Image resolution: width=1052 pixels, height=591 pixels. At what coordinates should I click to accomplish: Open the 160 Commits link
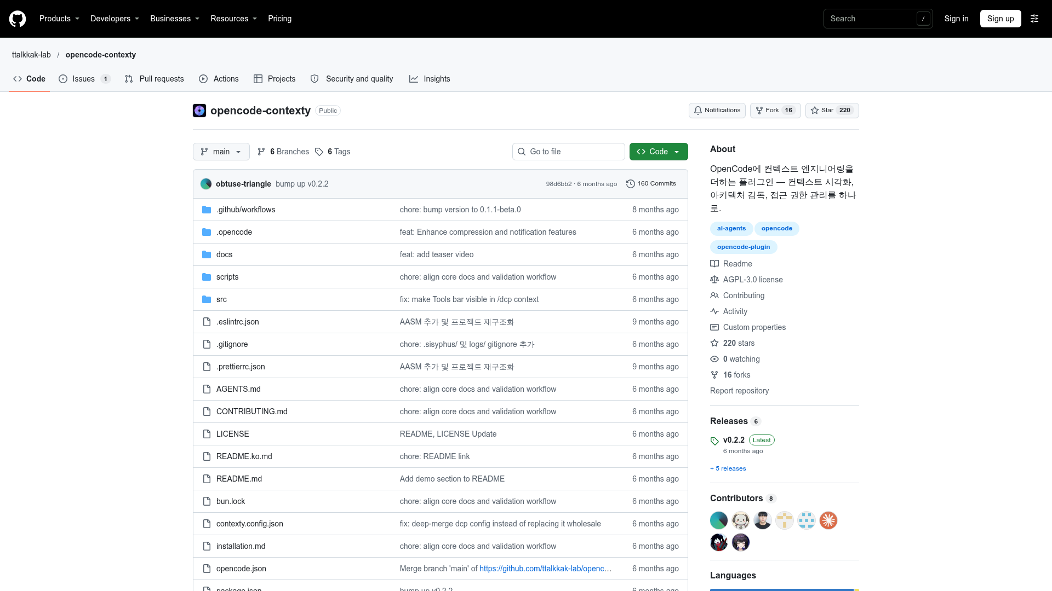pyautogui.click(x=651, y=184)
